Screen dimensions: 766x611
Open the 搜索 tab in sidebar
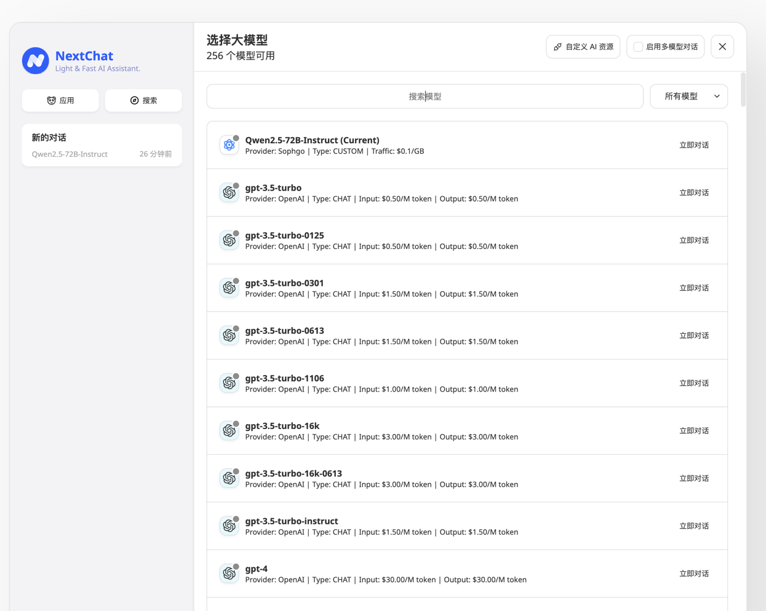tap(143, 100)
